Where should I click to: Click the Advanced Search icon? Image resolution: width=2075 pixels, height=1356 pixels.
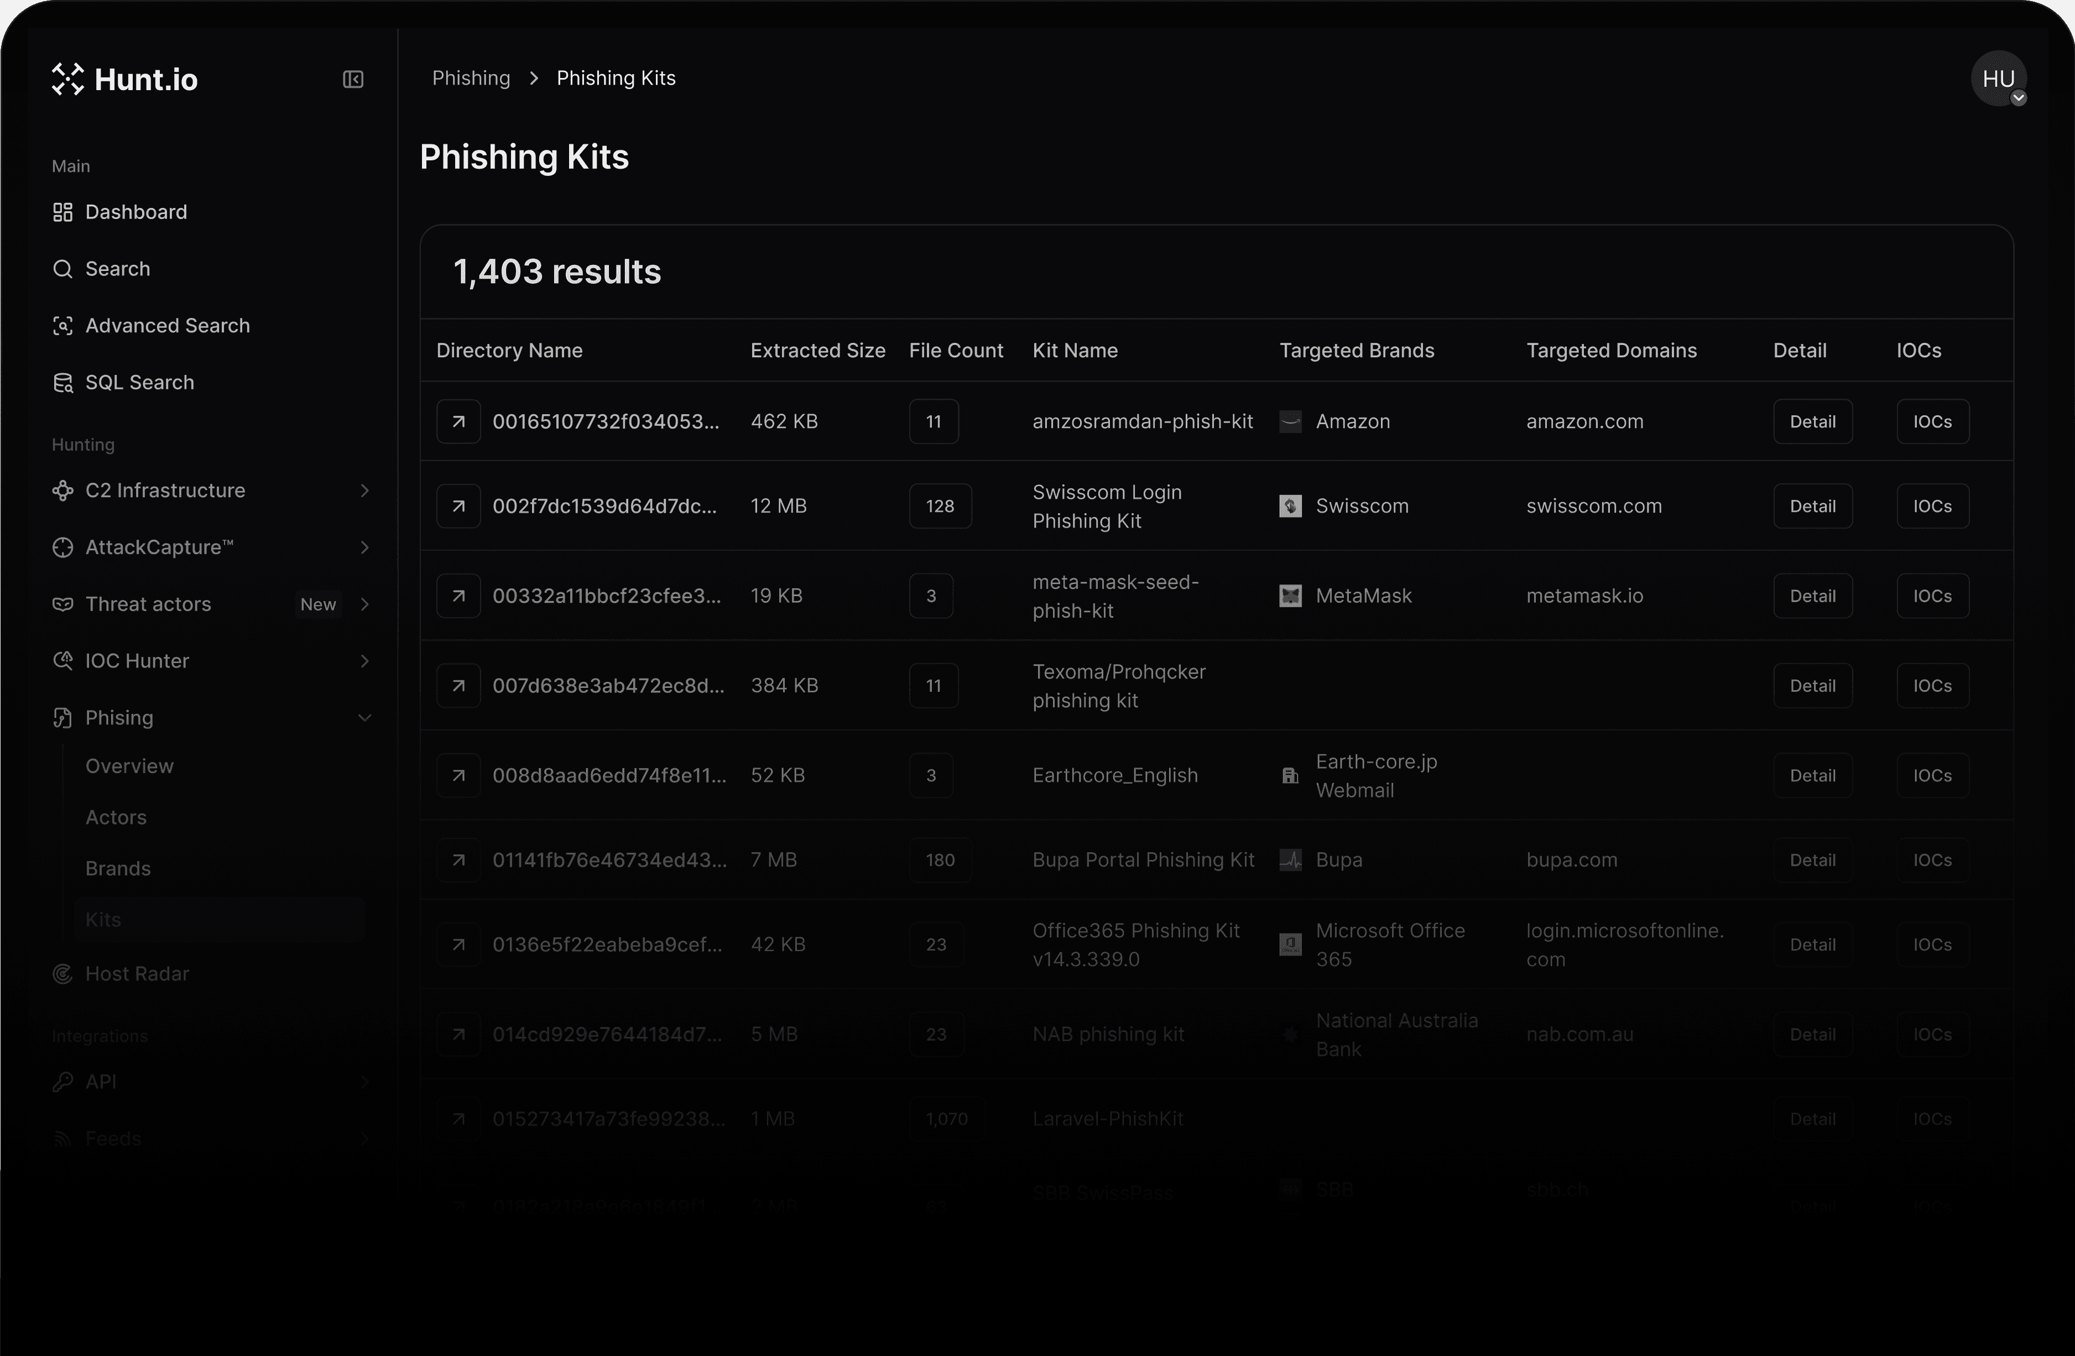point(63,325)
